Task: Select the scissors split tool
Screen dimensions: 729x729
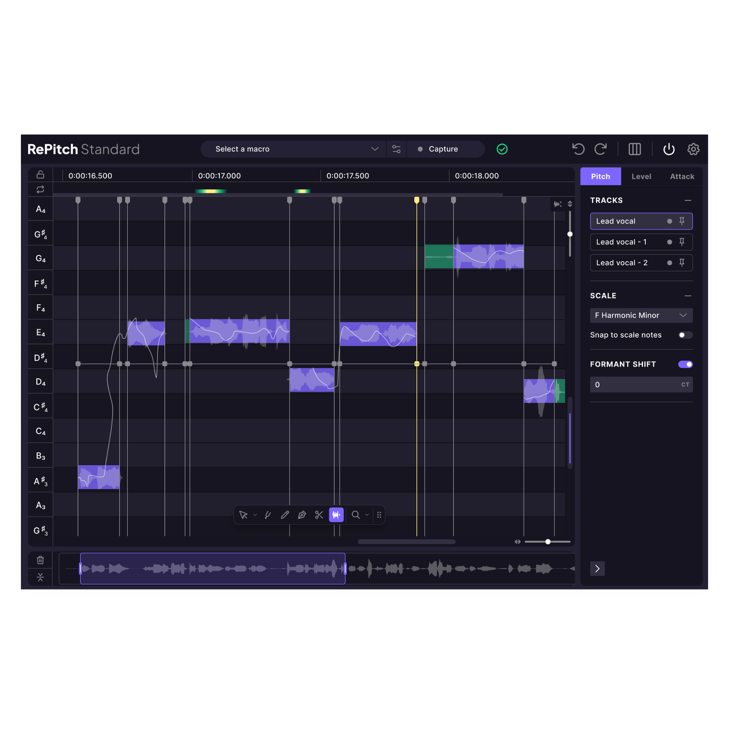Action: tap(319, 515)
